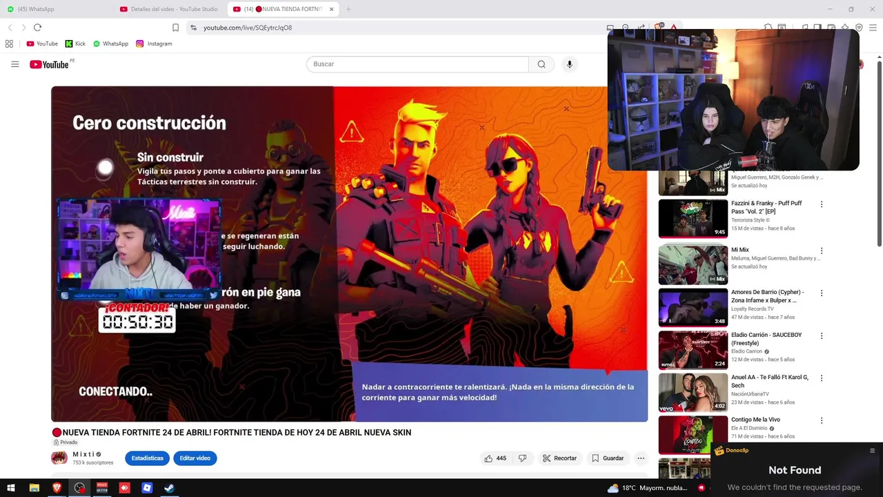Viewport: 883px width, 497px height.
Task: Open the Steam taskbar icon
Action: click(x=169, y=488)
